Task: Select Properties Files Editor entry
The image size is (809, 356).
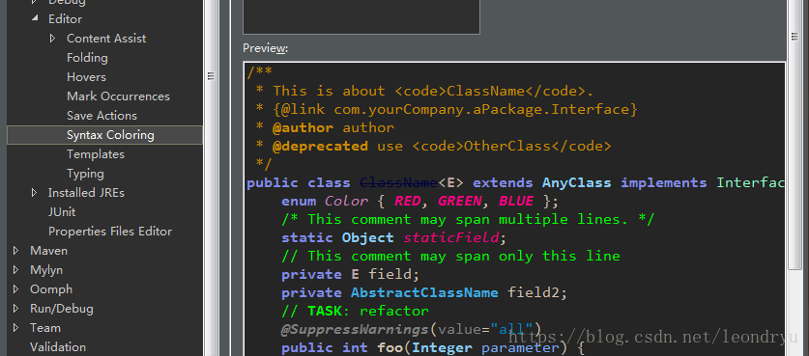Action: pyautogui.click(x=110, y=232)
